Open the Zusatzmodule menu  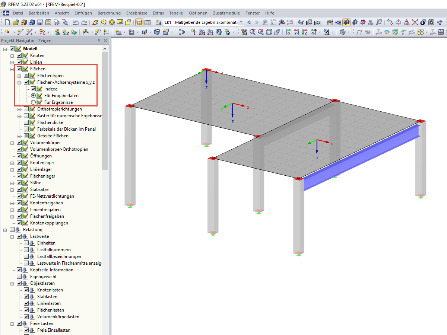226,13
